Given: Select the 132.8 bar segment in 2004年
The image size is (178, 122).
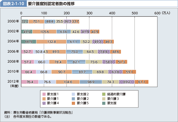Looking at the screenshot, I should click(x=51, y=42).
